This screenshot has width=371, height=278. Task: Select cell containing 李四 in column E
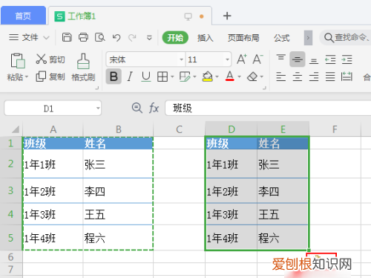point(283,191)
